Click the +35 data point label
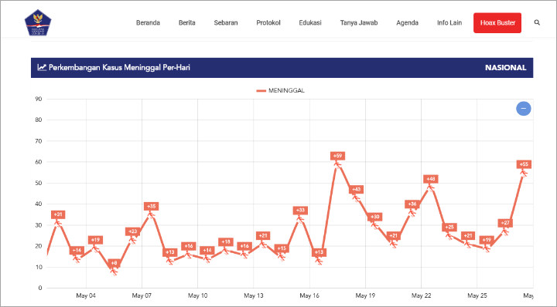 [152, 206]
